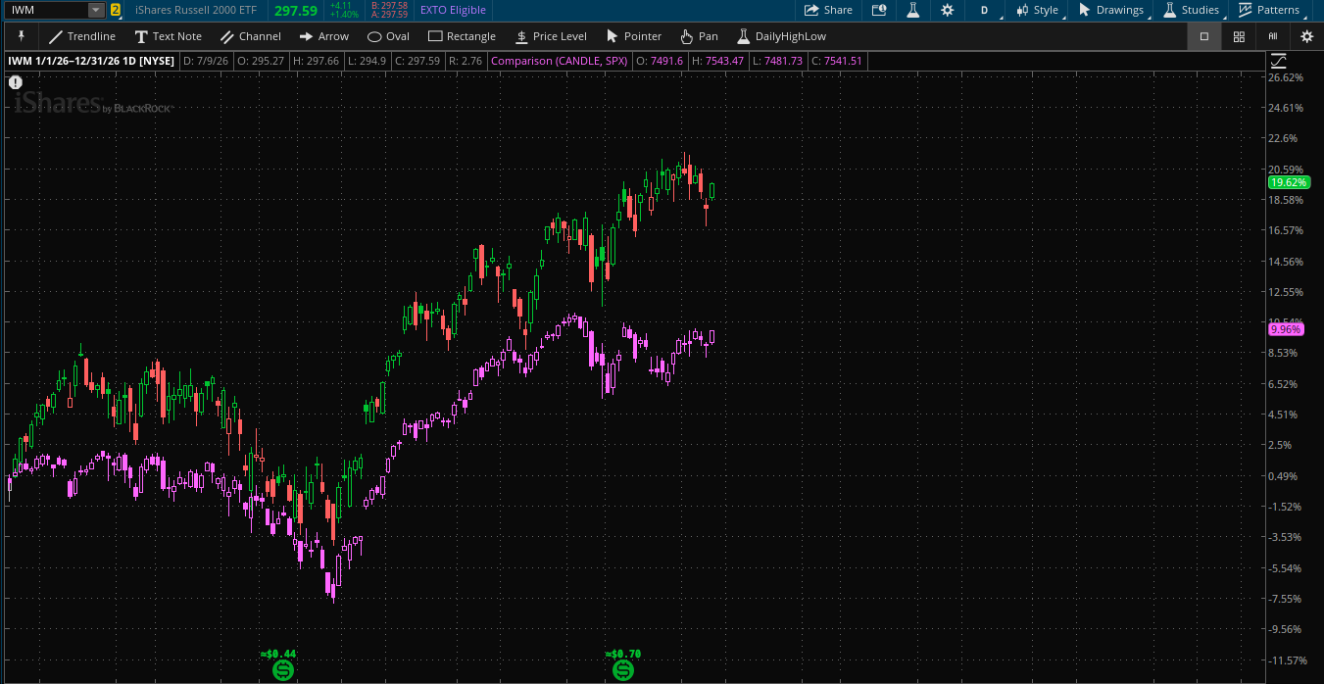
Task: Pick the Arrow drawing tool
Action: pyautogui.click(x=323, y=36)
